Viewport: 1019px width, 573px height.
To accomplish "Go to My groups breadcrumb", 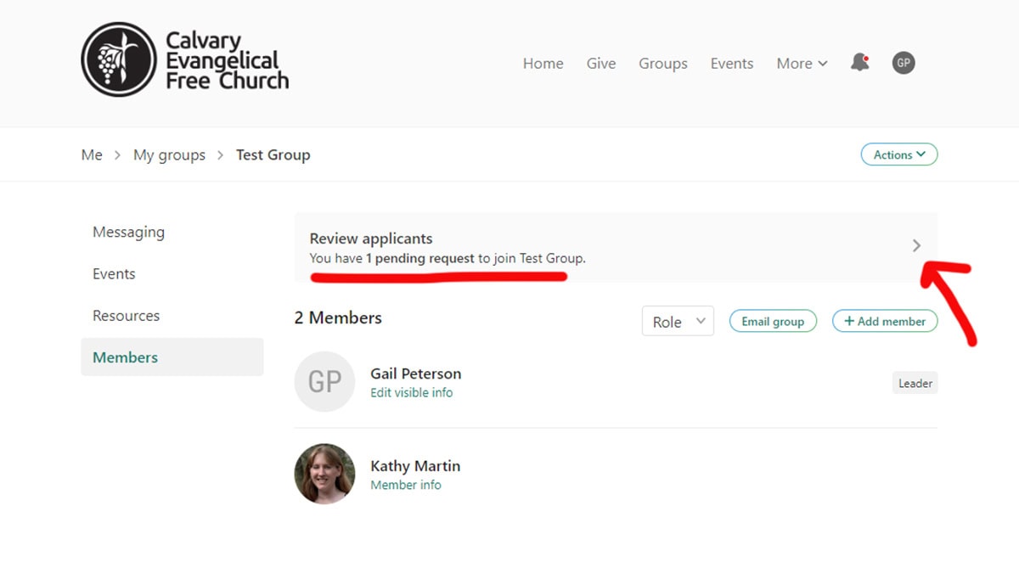I will (169, 155).
